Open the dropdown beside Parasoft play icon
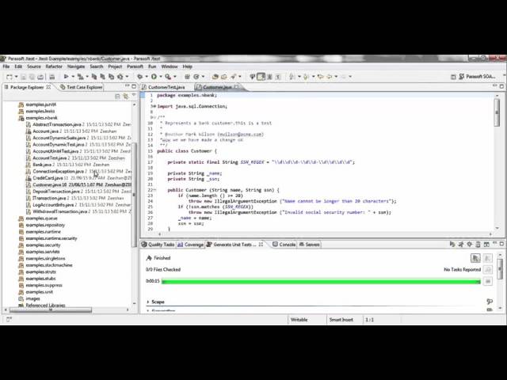 point(73,77)
